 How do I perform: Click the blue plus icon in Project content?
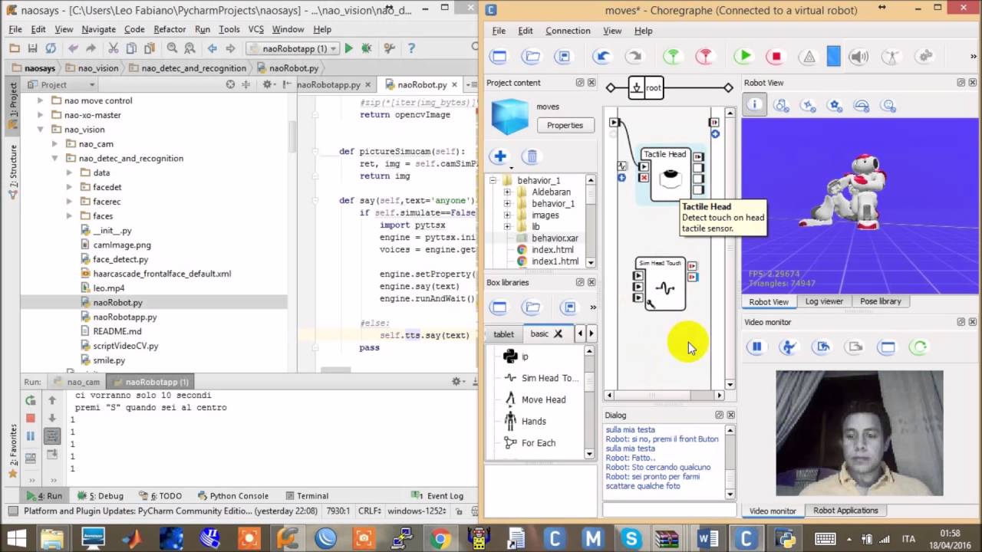(x=500, y=156)
